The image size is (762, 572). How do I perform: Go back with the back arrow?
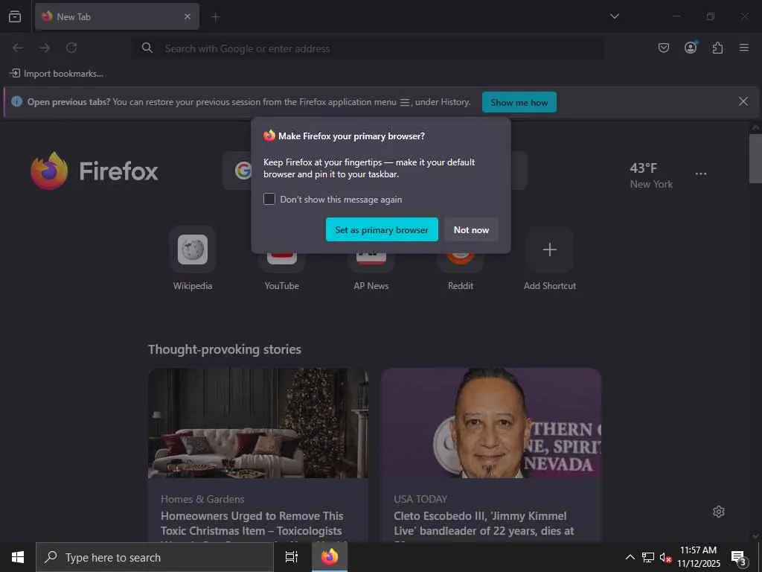coord(18,48)
